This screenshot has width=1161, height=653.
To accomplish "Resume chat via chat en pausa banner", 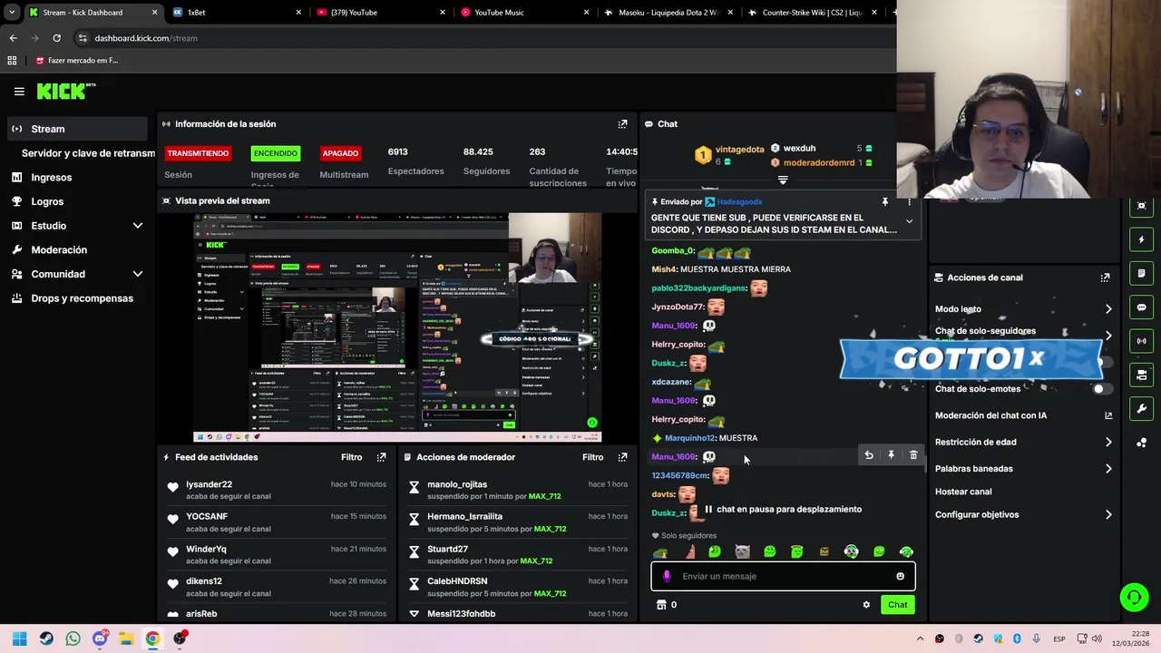I will pos(783,510).
